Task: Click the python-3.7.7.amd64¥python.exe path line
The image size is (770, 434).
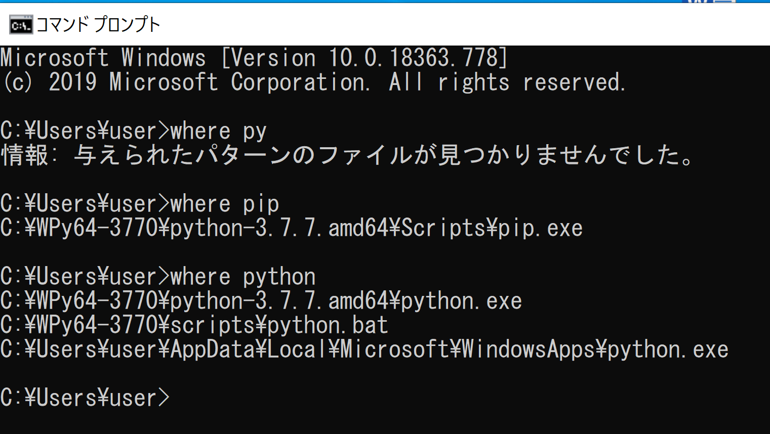Action: click(261, 301)
